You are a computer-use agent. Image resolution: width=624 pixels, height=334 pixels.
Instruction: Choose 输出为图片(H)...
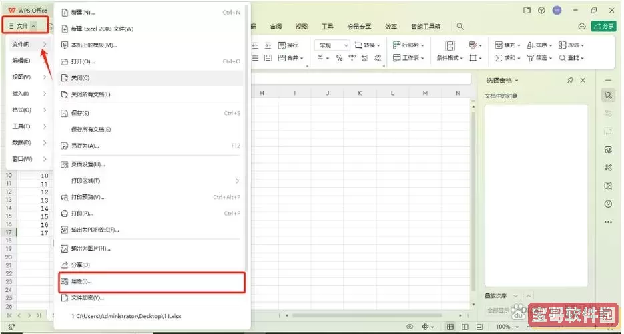(x=150, y=248)
